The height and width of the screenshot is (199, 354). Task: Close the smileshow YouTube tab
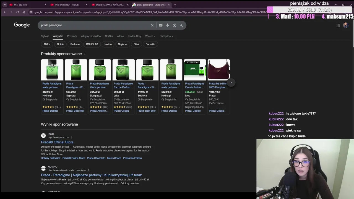87,5
